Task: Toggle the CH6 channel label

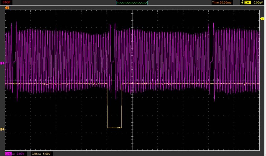Action: click(x=35, y=154)
